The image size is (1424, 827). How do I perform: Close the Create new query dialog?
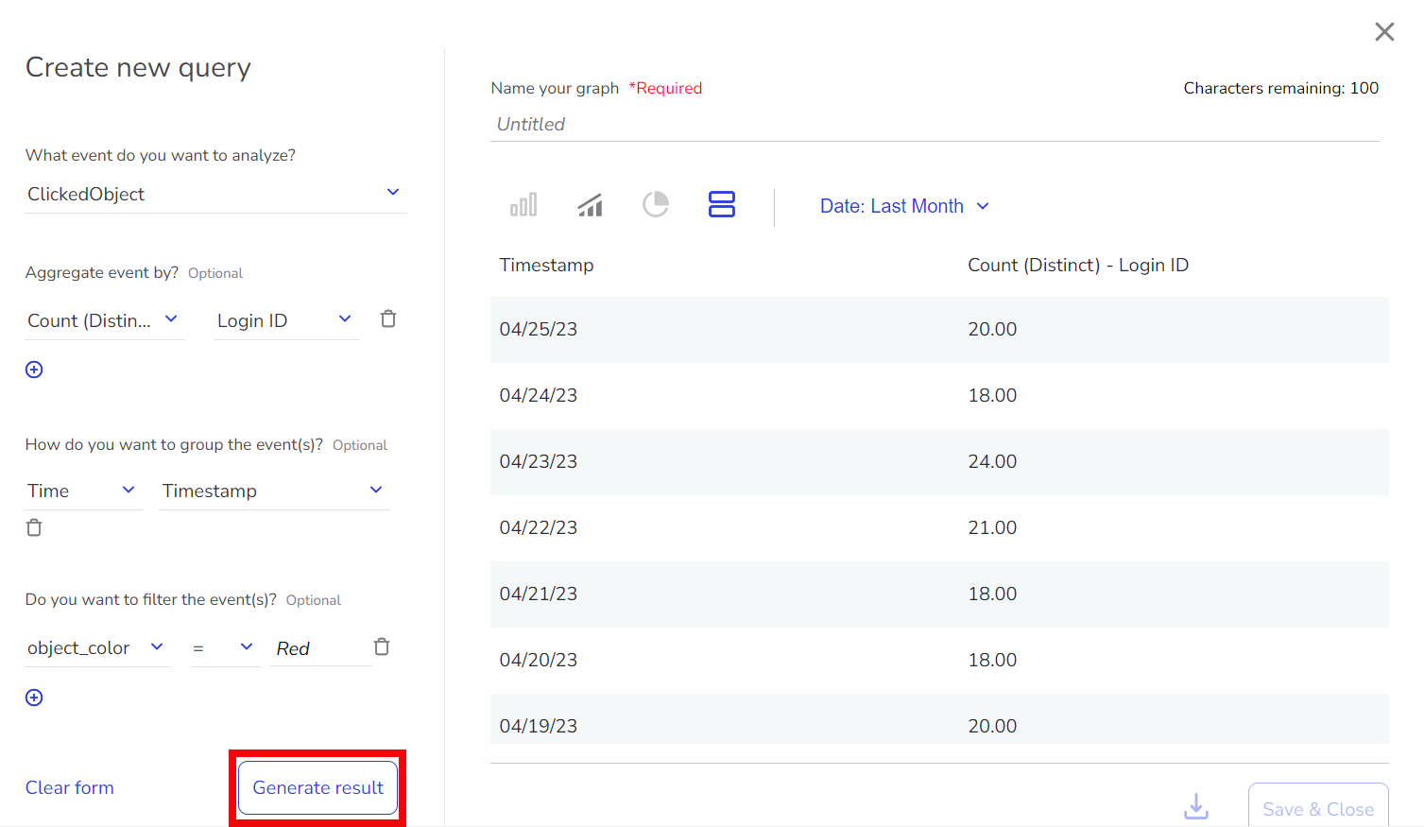[1384, 32]
